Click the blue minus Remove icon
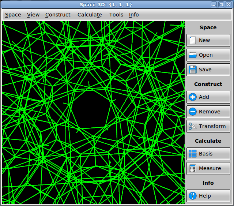The image size is (234, 206). click(x=193, y=112)
